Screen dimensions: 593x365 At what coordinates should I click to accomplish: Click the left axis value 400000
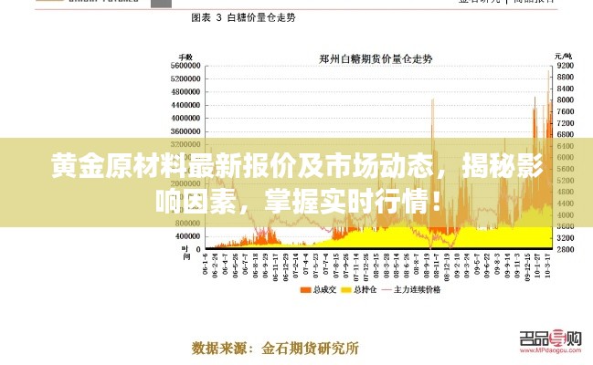pyautogui.click(x=187, y=236)
